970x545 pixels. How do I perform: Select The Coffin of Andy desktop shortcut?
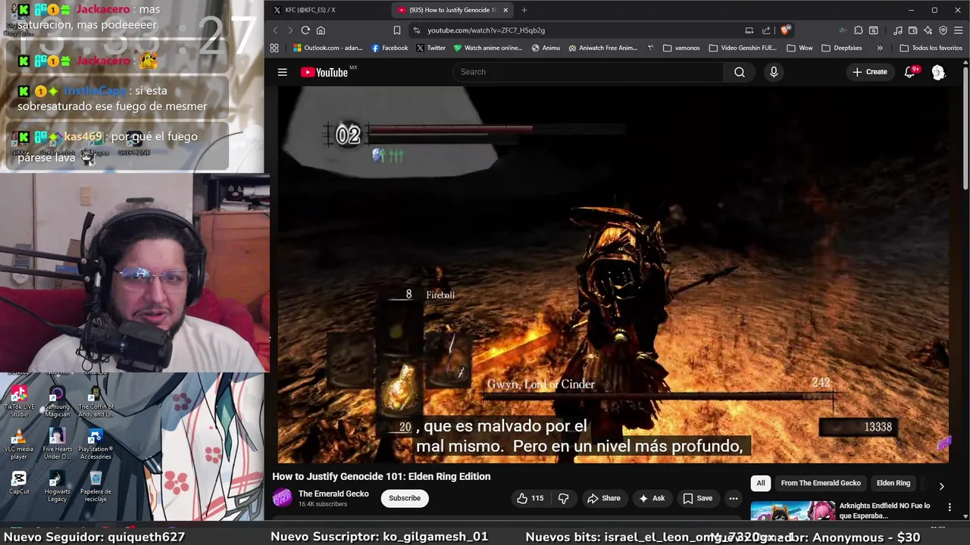point(95,401)
